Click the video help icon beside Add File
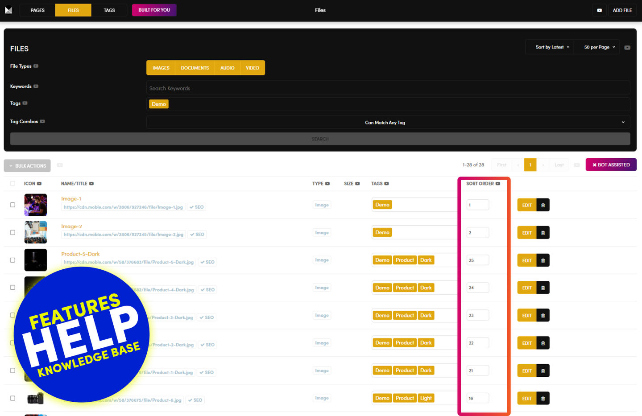Screen dimensions: 642x416 [599, 10]
